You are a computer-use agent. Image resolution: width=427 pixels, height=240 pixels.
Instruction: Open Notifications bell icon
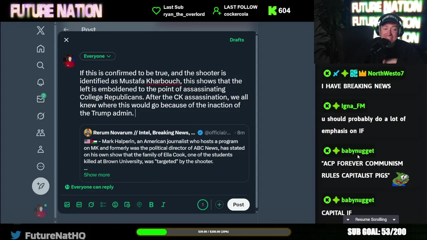point(41,82)
